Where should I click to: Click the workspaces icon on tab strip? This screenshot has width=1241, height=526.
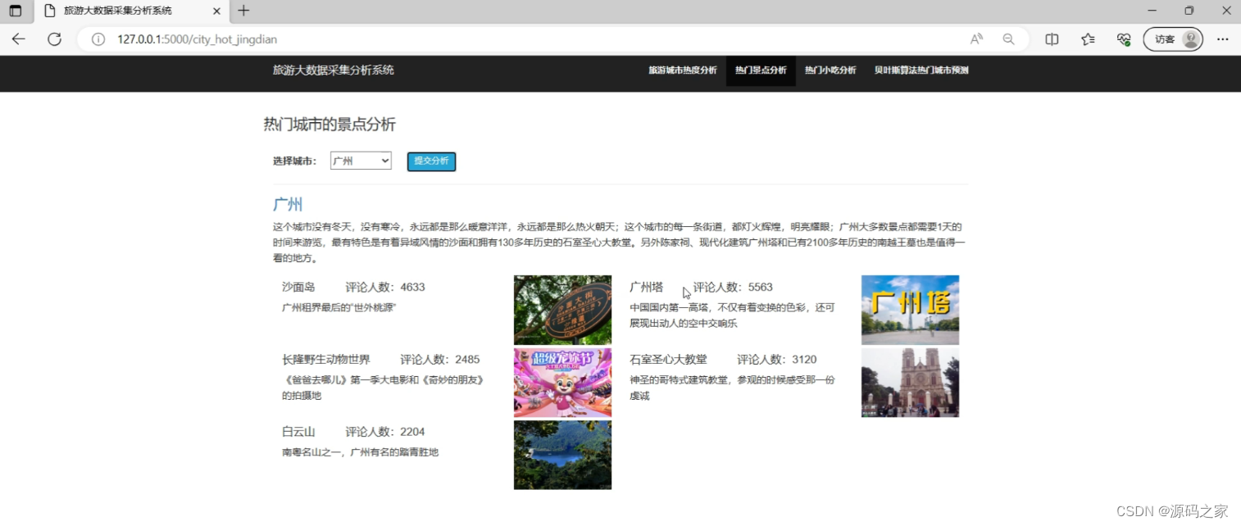[x=16, y=11]
